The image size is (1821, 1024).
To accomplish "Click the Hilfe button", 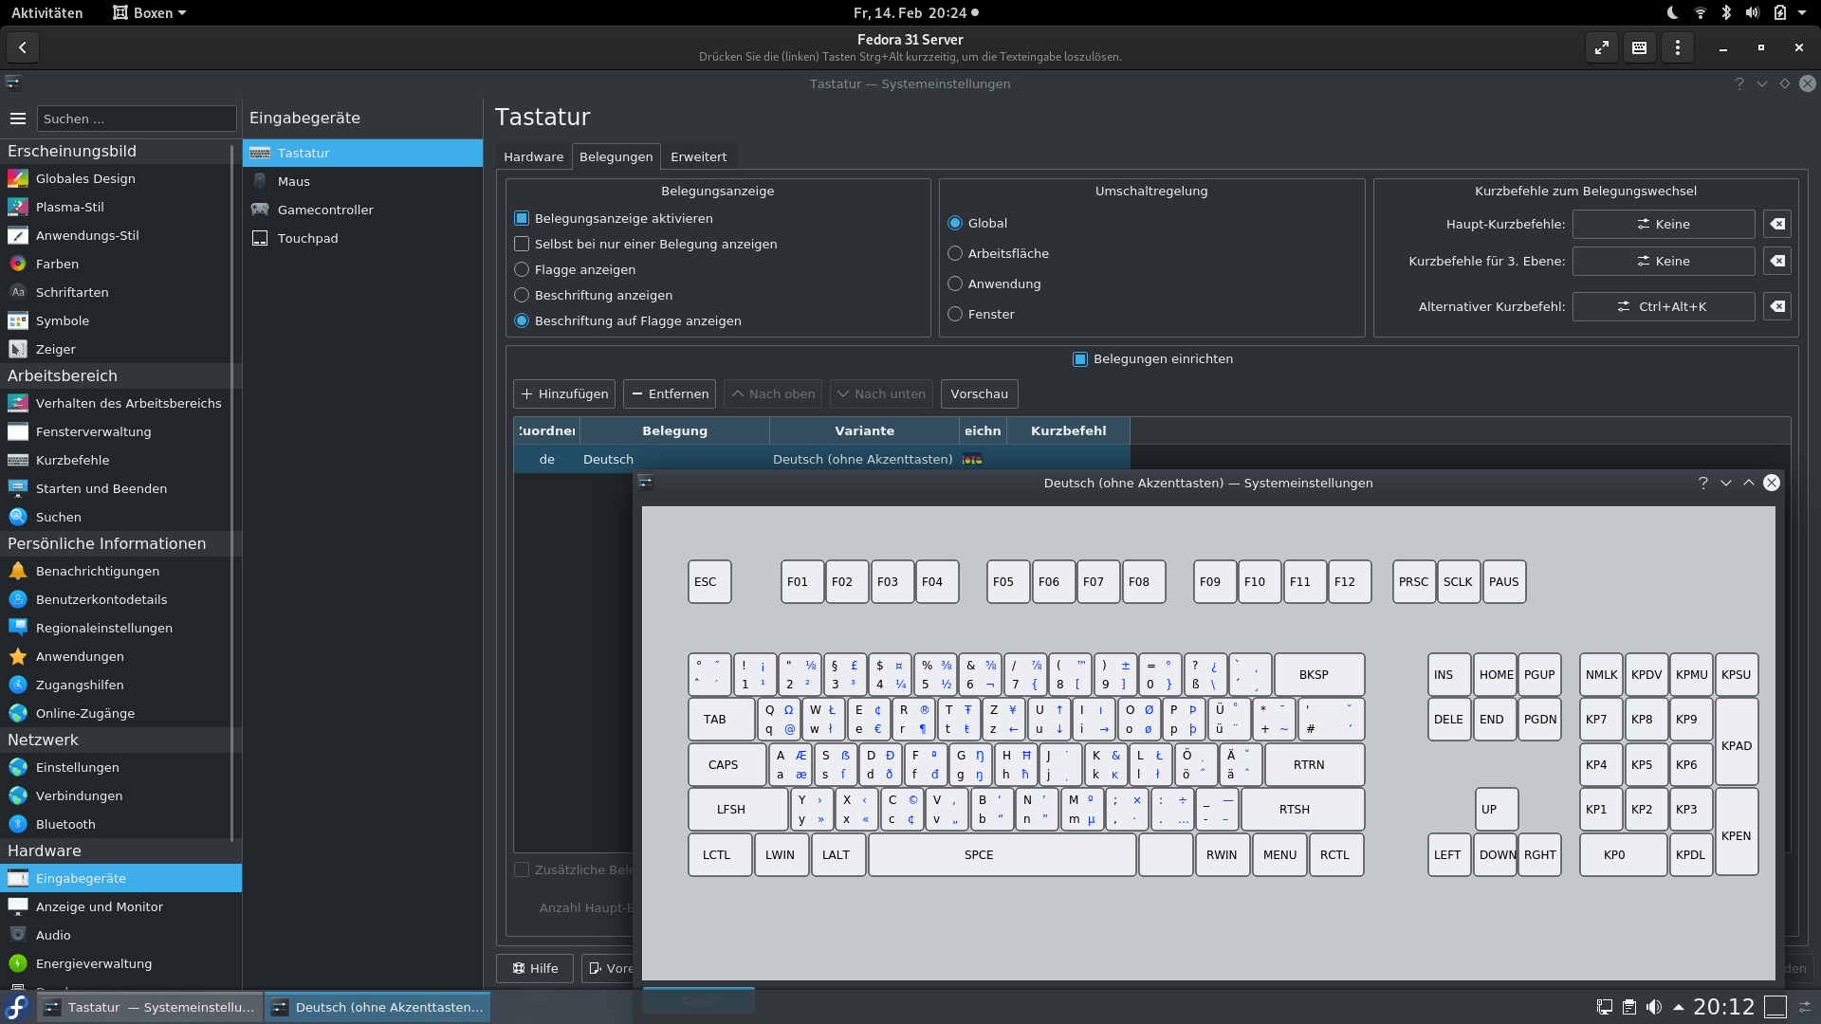I will coord(535,968).
